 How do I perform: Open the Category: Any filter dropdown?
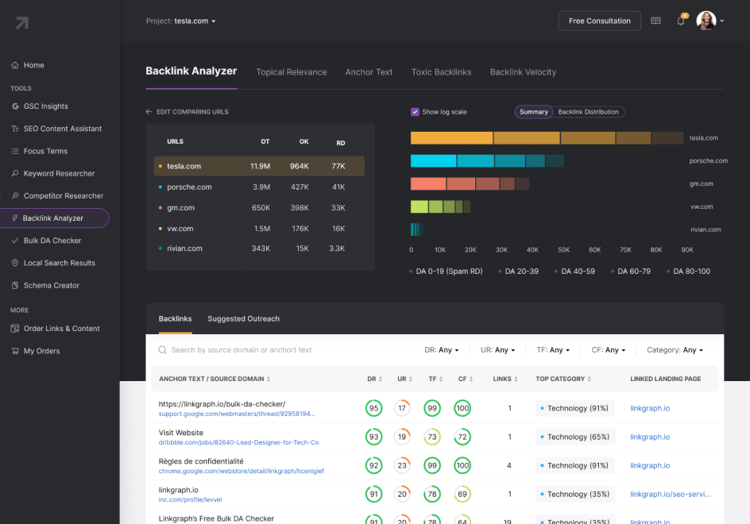click(x=675, y=350)
